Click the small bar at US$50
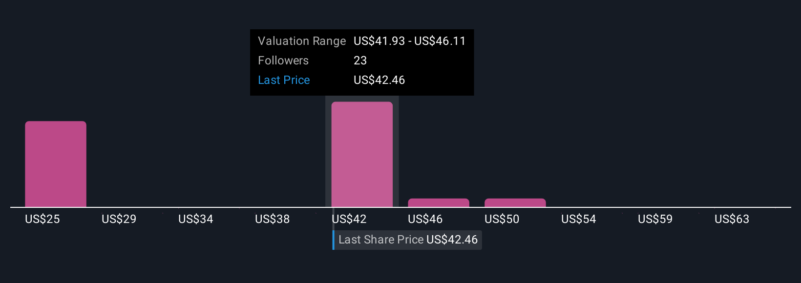801x283 pixels. (x=515, y=203)
